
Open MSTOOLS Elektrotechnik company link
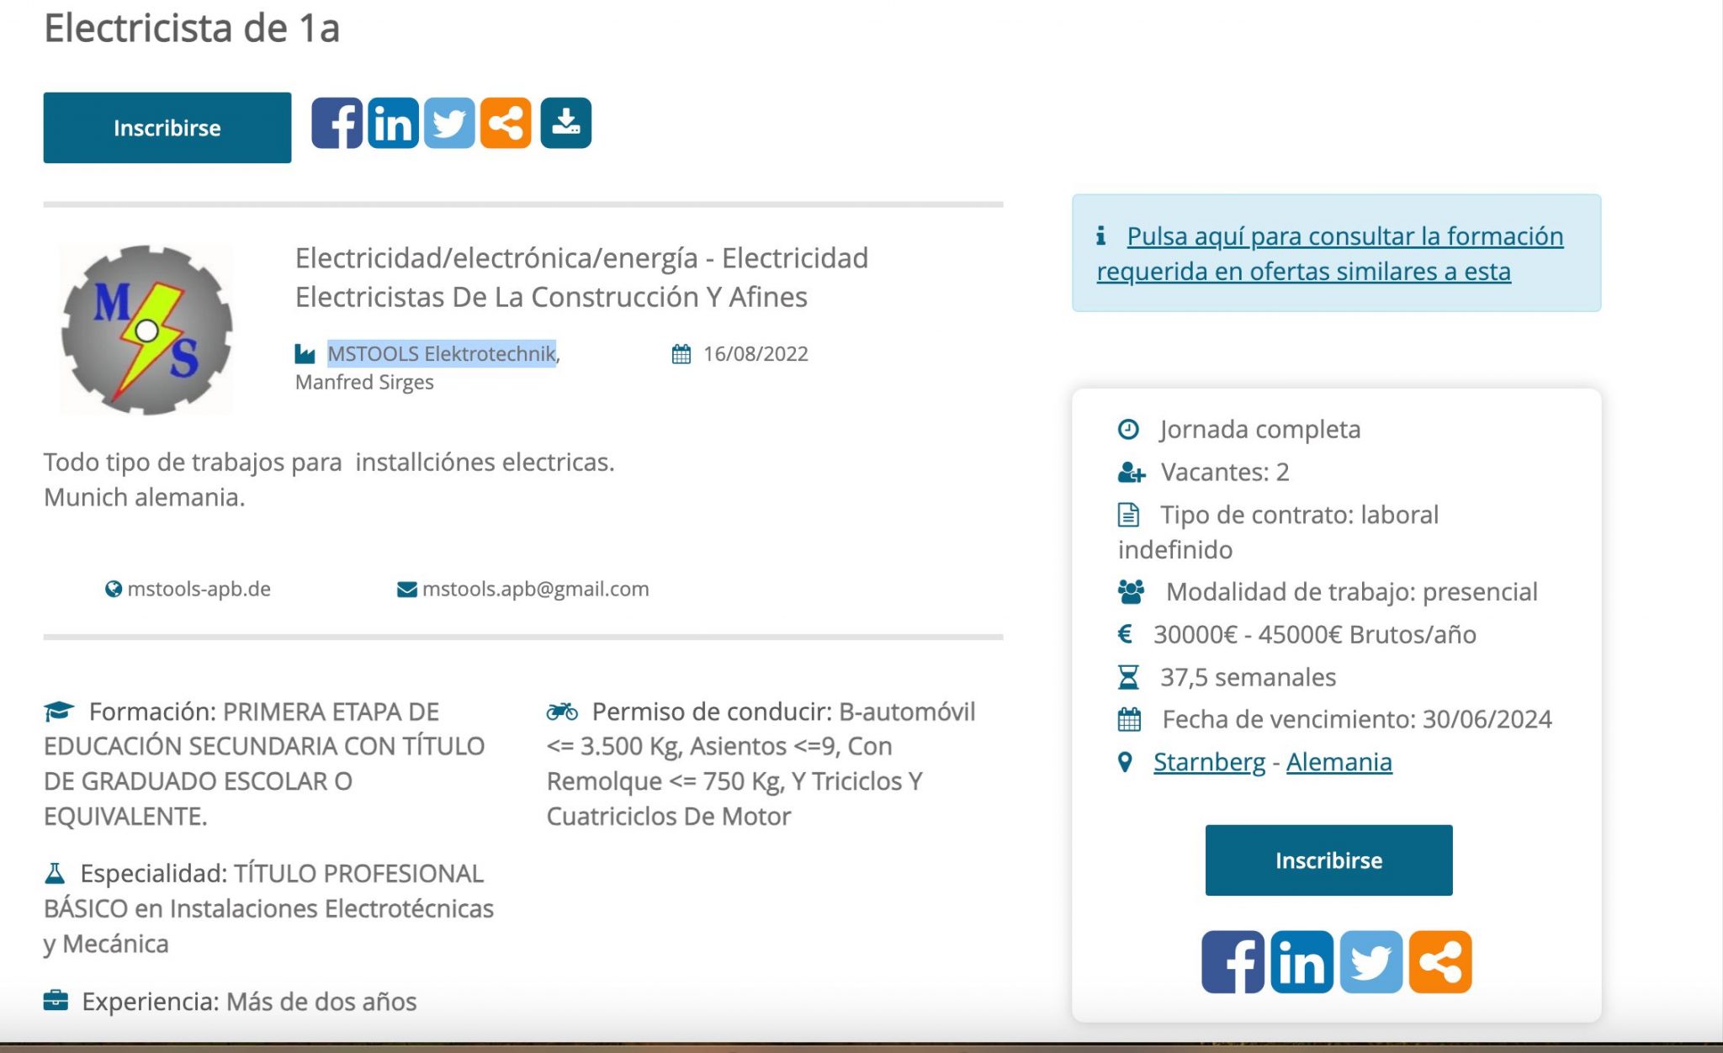pyautogui.click(x=442, y=353)
